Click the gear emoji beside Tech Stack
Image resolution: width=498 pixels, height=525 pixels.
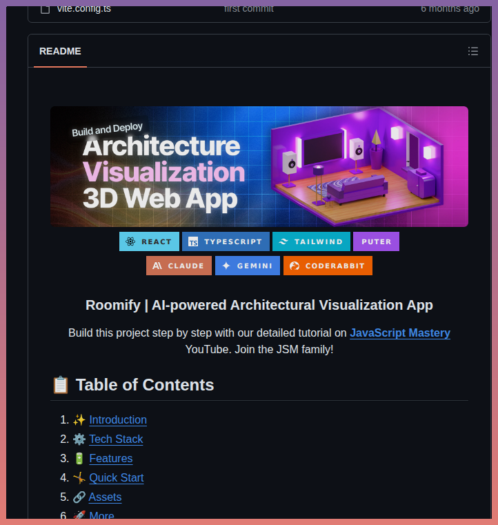pos(79,439)
